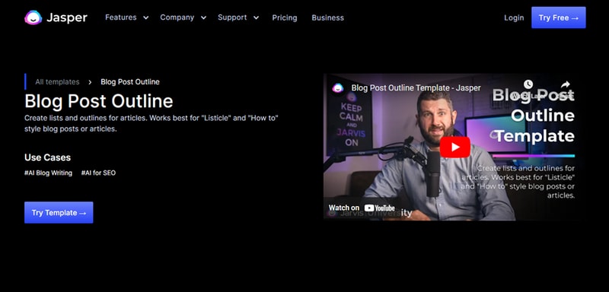Viewport: 609px width, 292px height.
Task: Click the Try Template button
Action: [x=59, y=212]
